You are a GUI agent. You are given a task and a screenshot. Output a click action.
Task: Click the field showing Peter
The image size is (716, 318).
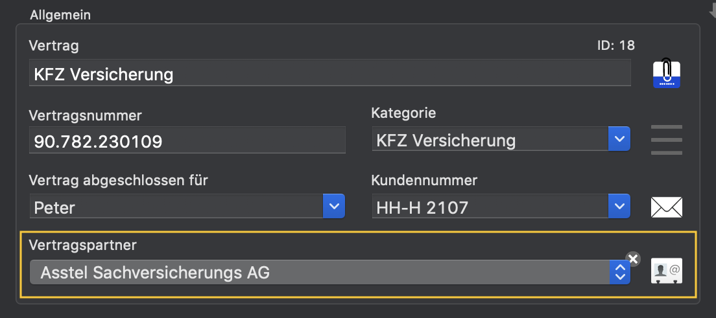point(176,206)
